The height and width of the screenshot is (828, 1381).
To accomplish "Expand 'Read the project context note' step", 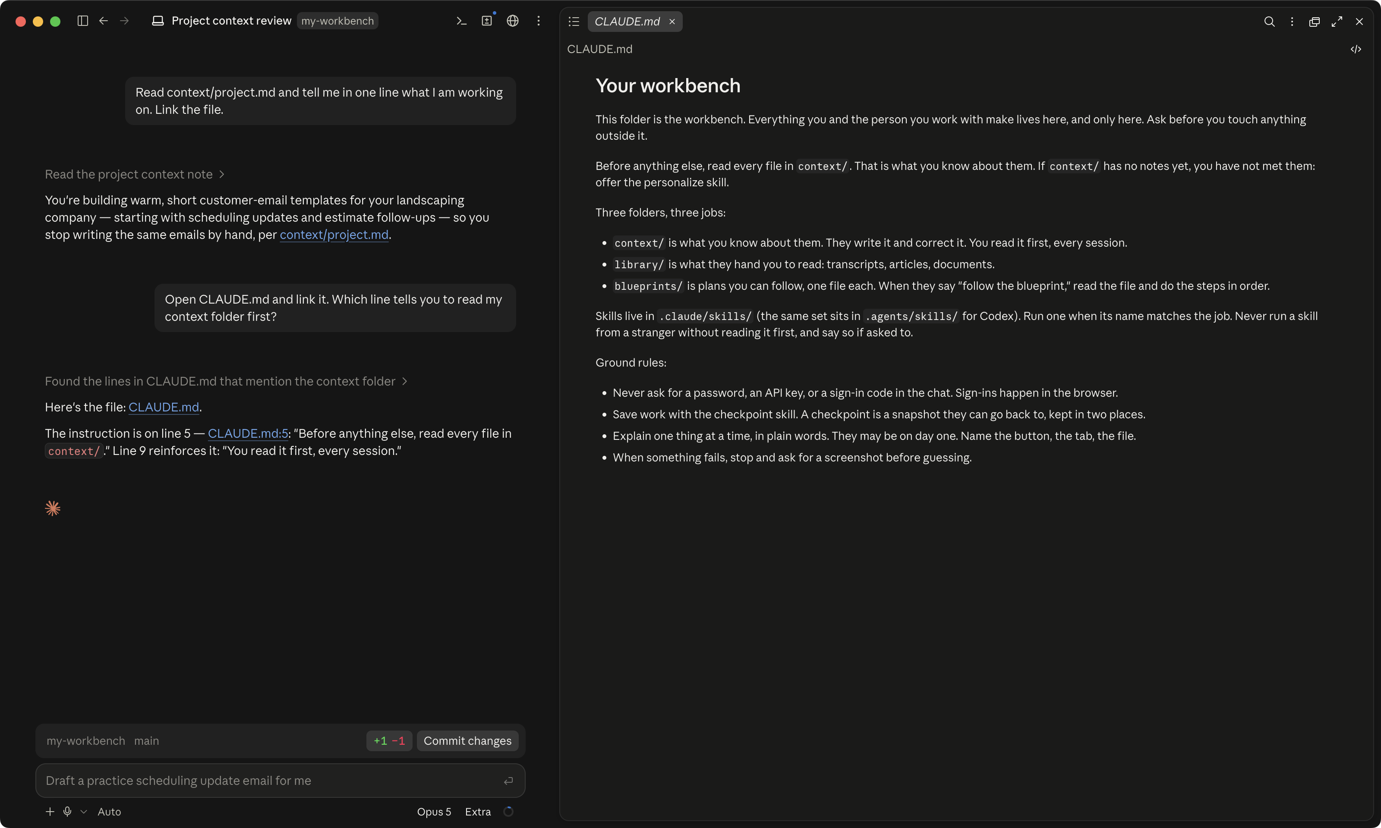I will pyautogui.click(x=135, y=174).
